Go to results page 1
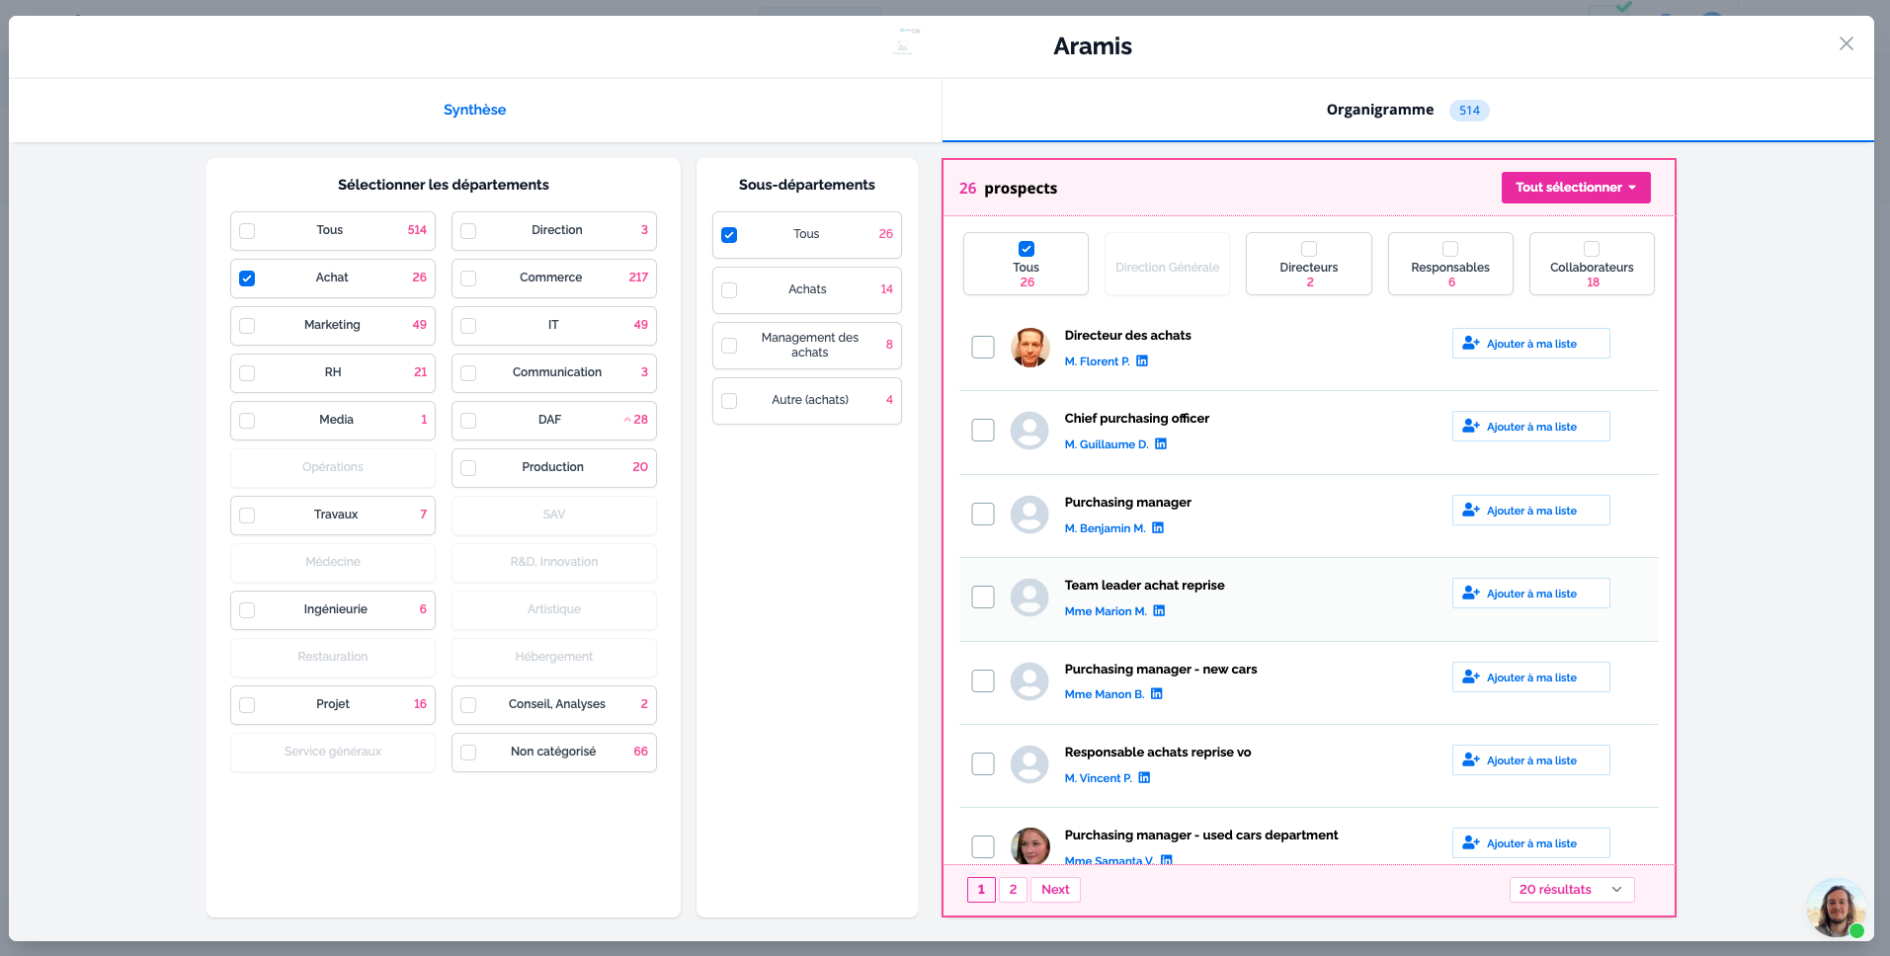 (x=981, y=890)
